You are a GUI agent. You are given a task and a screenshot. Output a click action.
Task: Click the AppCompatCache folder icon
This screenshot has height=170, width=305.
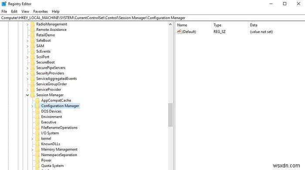[x=37, y=100]
